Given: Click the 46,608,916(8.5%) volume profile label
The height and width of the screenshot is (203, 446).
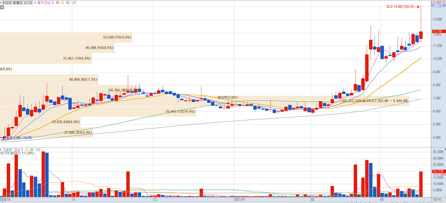Looking at the screenshot, I should tap(100, 48).
